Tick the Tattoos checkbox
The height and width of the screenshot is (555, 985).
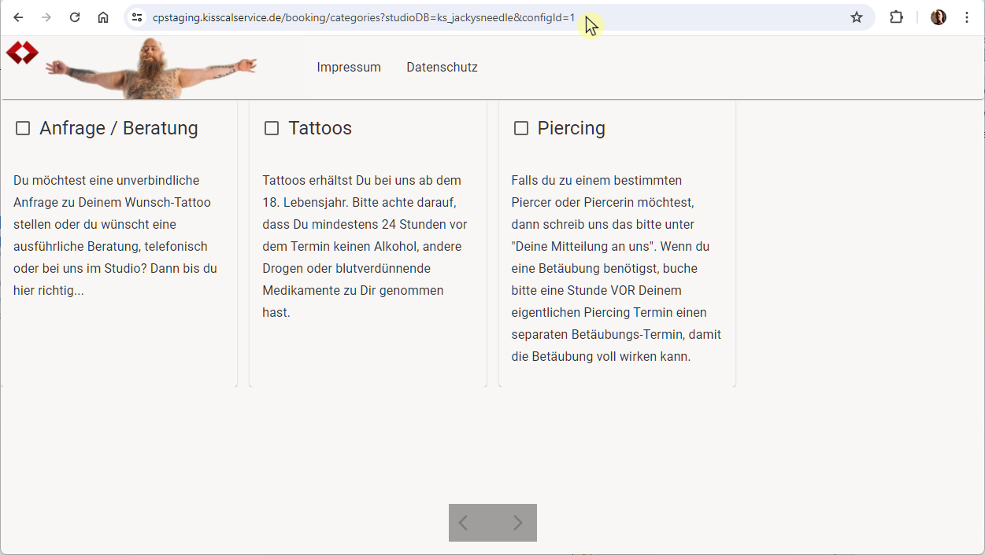(272, 128)
